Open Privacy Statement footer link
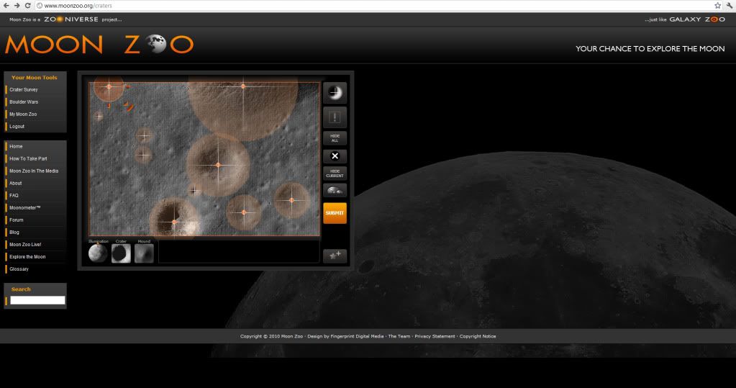Screen dimensions: 736x388 pyautogui.click(x=435, y=336)
